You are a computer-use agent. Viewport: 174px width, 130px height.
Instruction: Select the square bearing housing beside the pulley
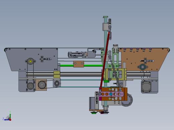tap(57, 83)
